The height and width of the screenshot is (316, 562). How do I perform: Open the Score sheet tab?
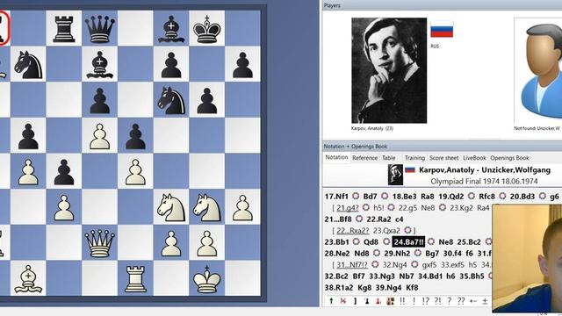tap(443, 158)
